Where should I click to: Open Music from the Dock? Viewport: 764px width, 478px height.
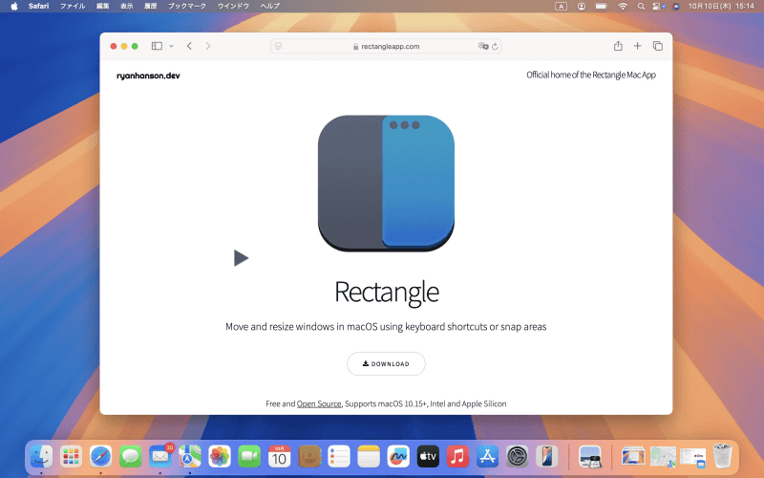pos(458,457)
